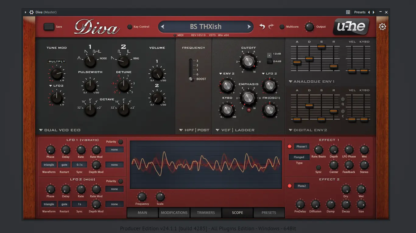Click the FM (OSC1) knob
The height and width of the screenshot is (233, 416).
270,110
